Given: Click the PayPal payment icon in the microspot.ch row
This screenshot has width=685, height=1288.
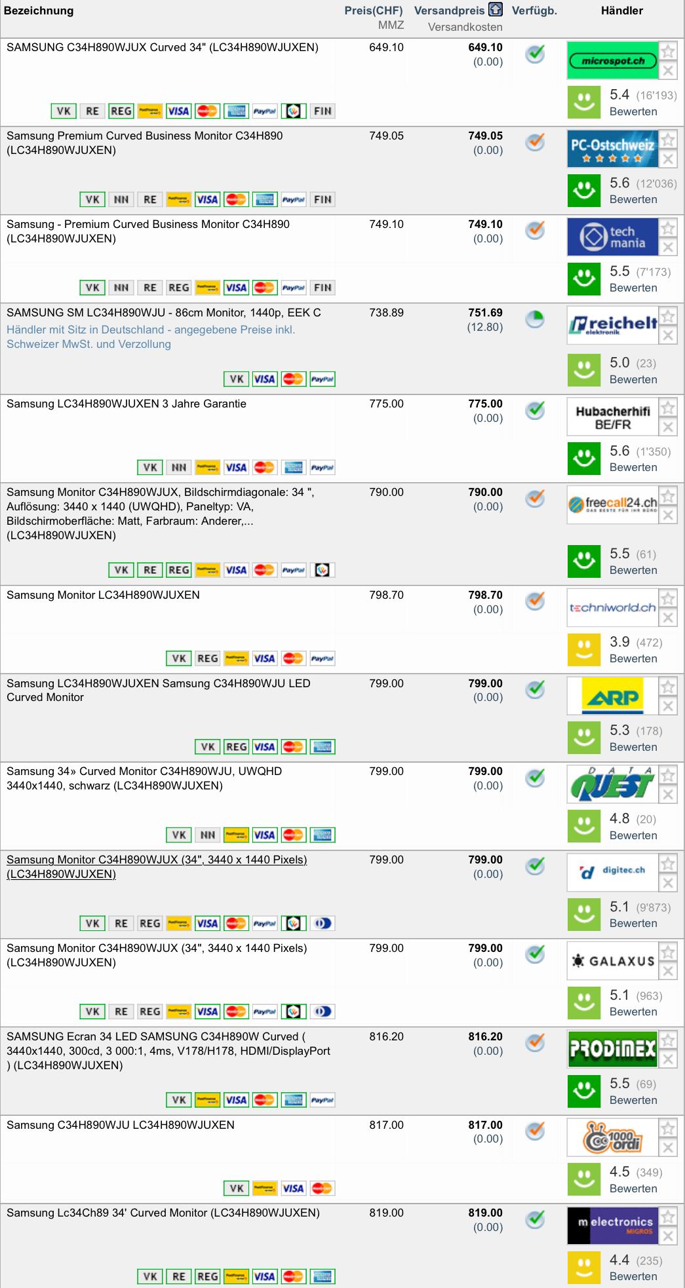Looking at the screenshot, I should pyautogui.click(x=265, y=111).
